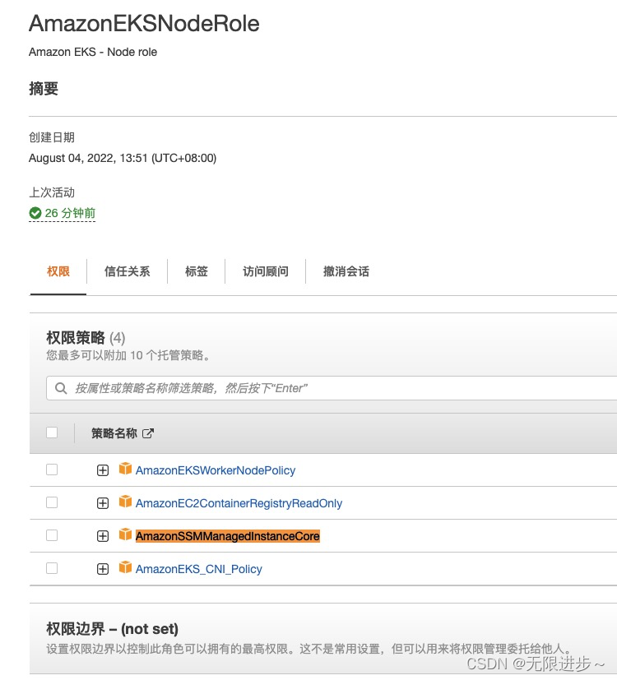Open the 访问顾问 tab
This screenshot has width=617, height=680.
(265, 271)
